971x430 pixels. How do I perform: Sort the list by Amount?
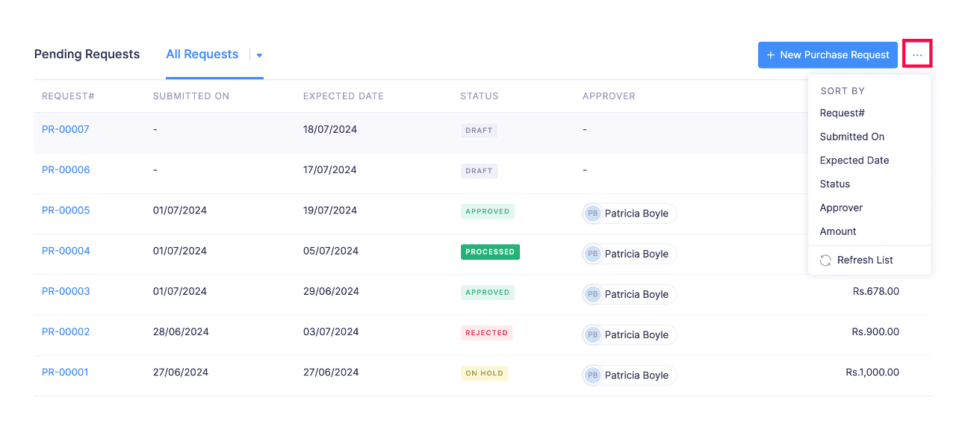tap(837, 231)
